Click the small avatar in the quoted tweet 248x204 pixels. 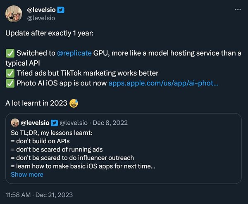pyautogui.click(x=15, y=123)
